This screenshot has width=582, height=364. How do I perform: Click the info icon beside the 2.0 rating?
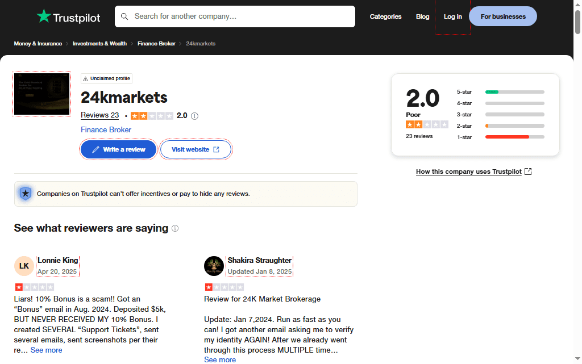tap(194, 116)
